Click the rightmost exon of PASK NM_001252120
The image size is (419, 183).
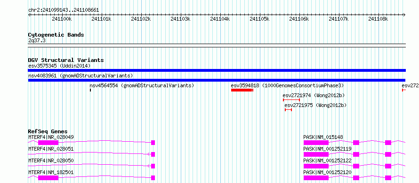tap(388, 178)
